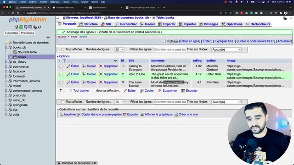Open bottom Trier sur l'index dropdown
Viewport: 294px width, 165px height.
(226, 102)
